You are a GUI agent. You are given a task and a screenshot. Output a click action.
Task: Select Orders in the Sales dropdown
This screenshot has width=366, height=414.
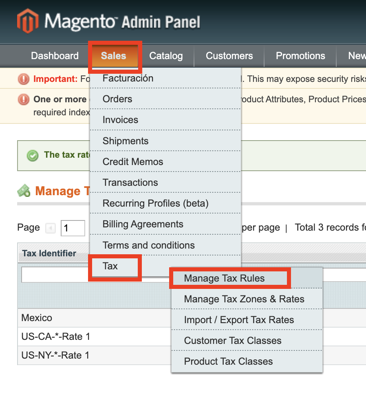[x=165, y=99]
